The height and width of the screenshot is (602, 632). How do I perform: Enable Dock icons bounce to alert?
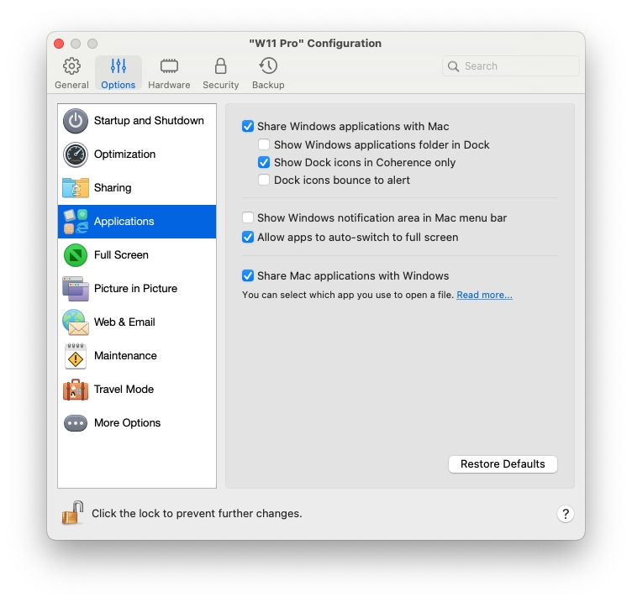(x=265, y=181)
